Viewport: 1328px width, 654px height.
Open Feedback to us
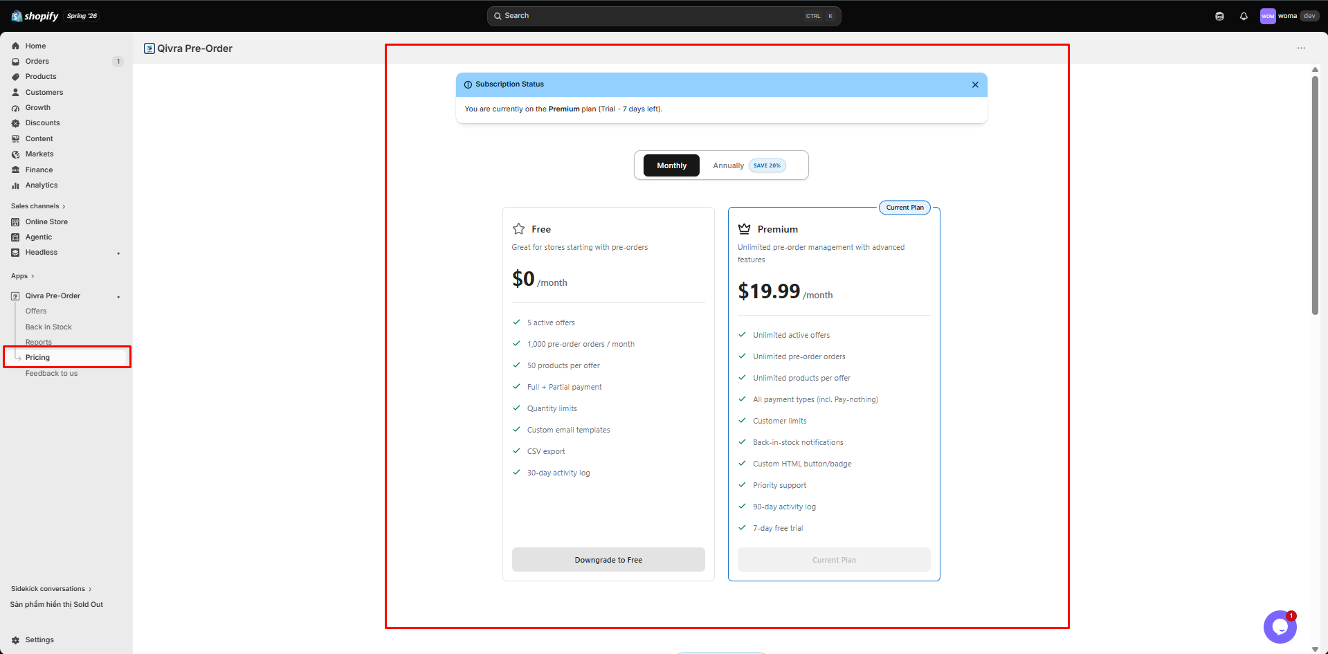[x=51, y=373]
